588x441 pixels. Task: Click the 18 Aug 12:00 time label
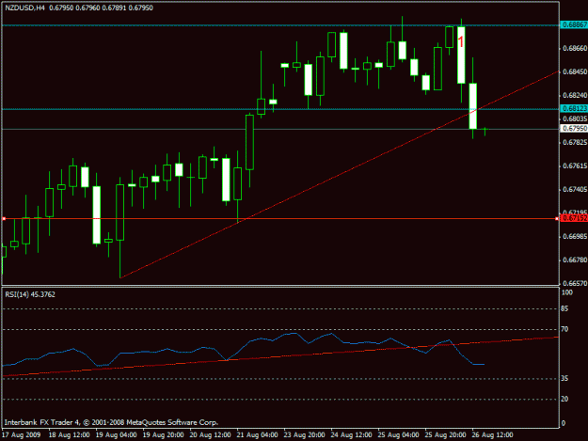70,435
